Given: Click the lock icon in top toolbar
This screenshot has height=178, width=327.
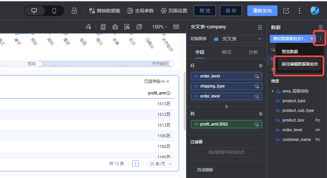Looking at the screenshot, I should [x=74, y=11].
